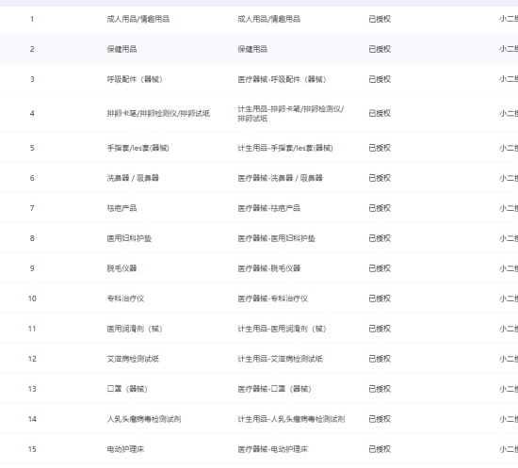518x468 pixels.
Task: Select 医疗器械-脱毛仪器 category path
Action: click(269, 268)
